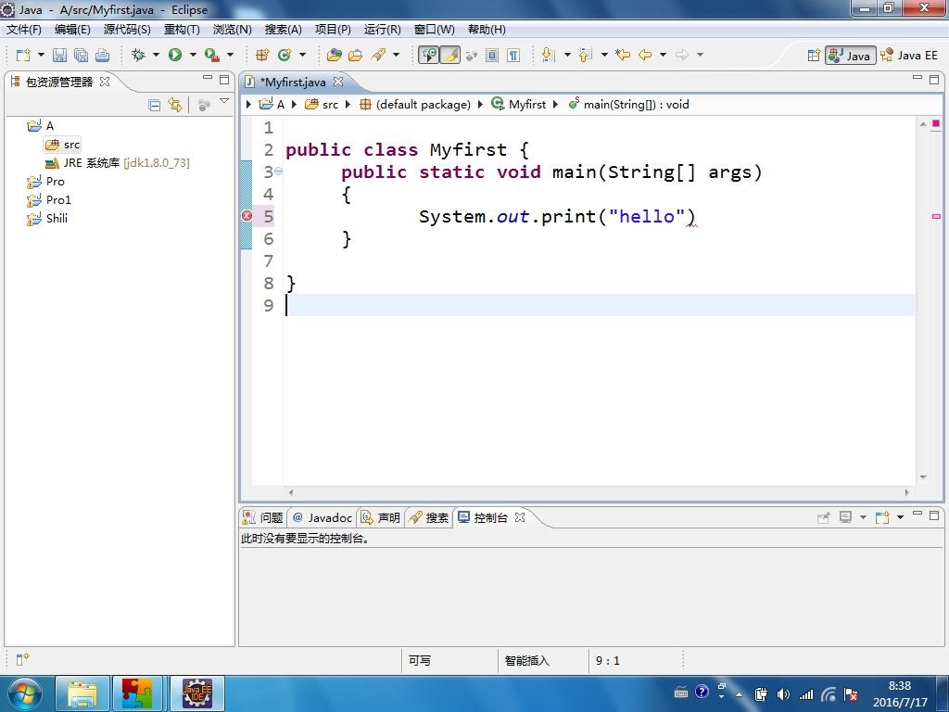The height and width of the screenshot is (712, 949).
Task: Click the Myfirst breadcrumb item
Action: (x=519, y=104)
